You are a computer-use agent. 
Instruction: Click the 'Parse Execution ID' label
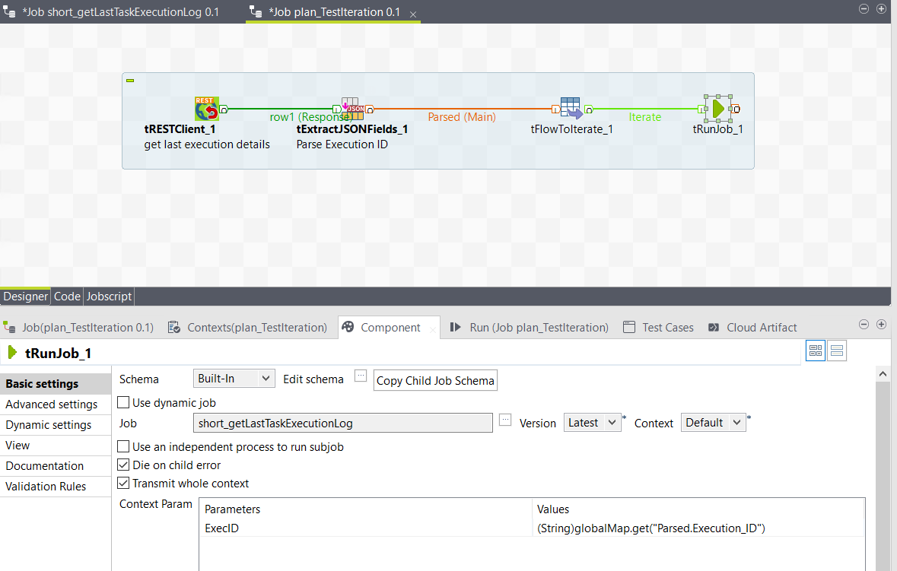point(342,144)
